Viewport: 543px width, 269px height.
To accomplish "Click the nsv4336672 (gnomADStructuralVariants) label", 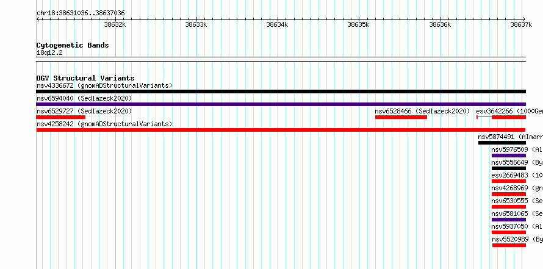I will [x=104, y=85].
